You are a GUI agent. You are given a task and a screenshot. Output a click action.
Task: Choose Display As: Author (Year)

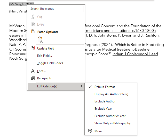(111, 94)
